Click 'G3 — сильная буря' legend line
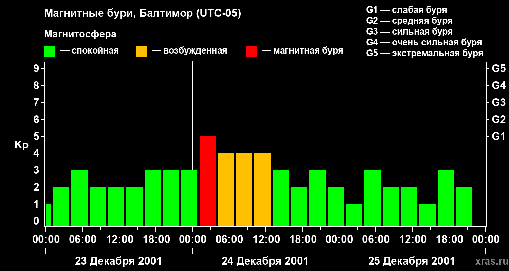This screenshot has height=271, width=509. (409, 32)
